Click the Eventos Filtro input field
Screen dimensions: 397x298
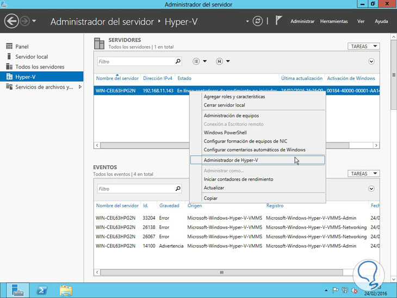139,189
